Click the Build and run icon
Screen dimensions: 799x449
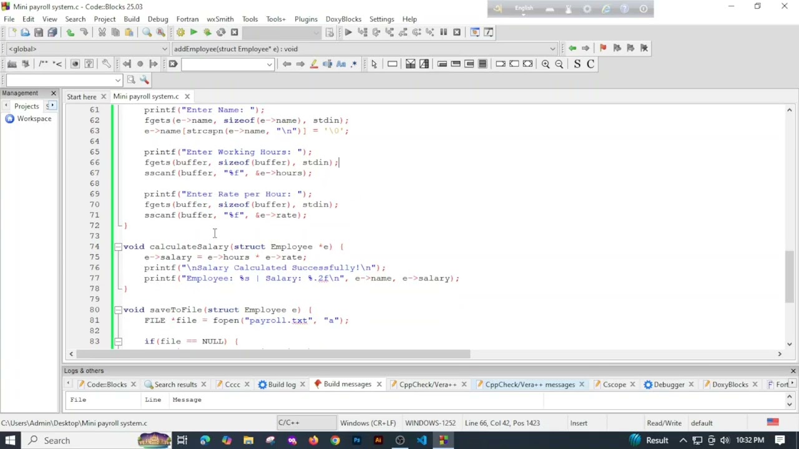(x=207, y=32)
